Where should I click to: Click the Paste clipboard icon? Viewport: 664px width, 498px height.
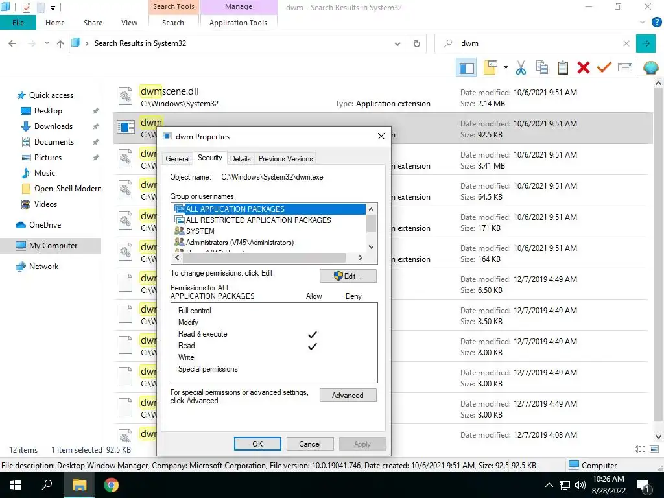(x=563, y=67)
